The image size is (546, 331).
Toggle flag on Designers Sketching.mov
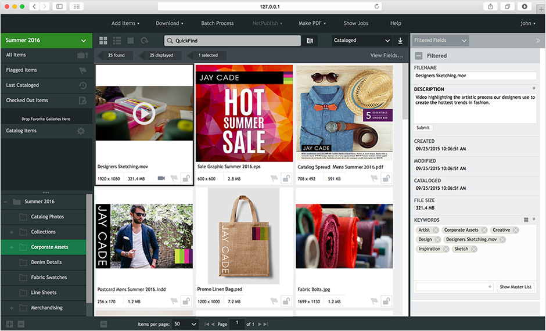(174, 178)
